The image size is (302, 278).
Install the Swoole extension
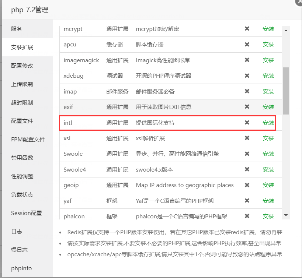[x=268, y=154]
